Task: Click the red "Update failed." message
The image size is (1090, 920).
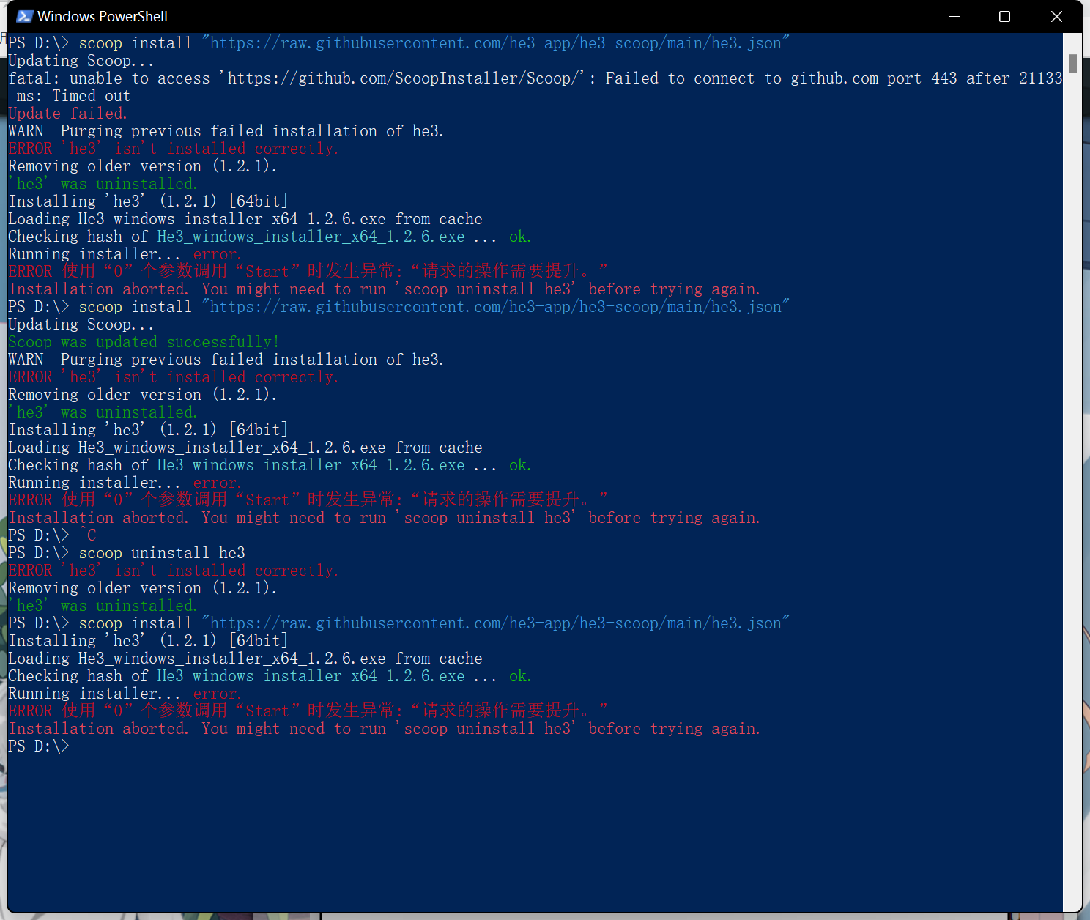Action: tap(67, 114)
